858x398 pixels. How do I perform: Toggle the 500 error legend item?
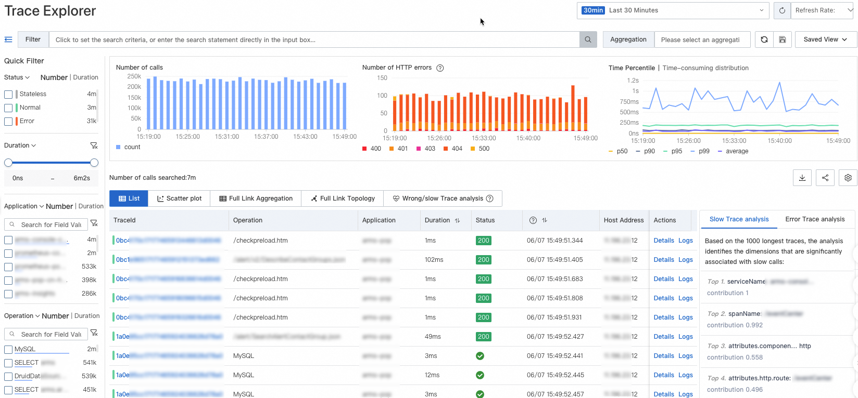480,149
